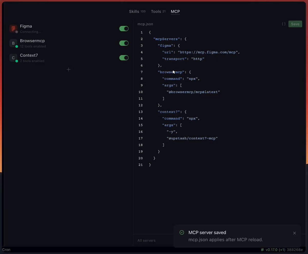Click the "@upstash/context7-mcp" string
The width and height of the screenshot is (308, 254).
click(192, 138)
